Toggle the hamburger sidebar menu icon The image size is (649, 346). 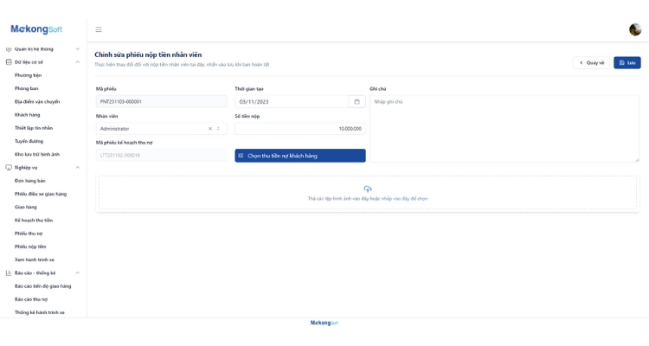pos(99,29)
